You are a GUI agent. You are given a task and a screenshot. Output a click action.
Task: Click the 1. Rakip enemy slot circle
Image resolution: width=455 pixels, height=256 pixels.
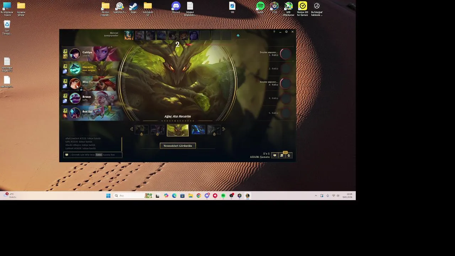click(285, 54)
